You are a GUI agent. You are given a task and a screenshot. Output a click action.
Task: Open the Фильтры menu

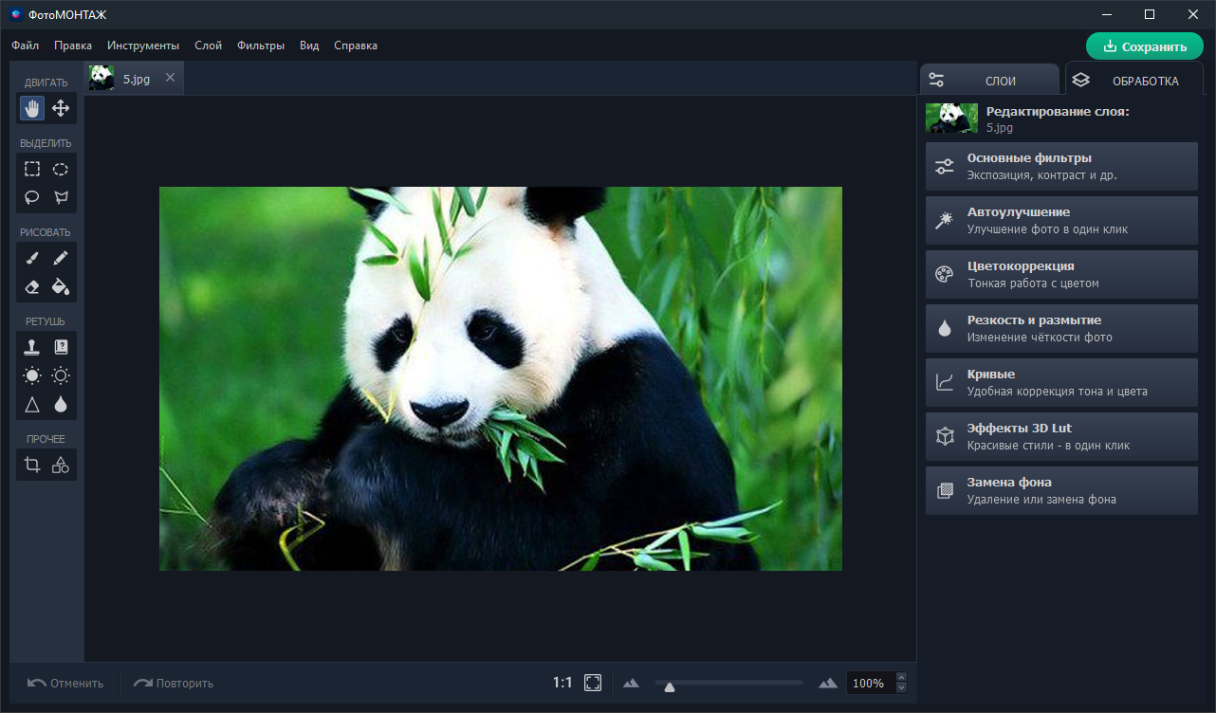coord(261,46)
